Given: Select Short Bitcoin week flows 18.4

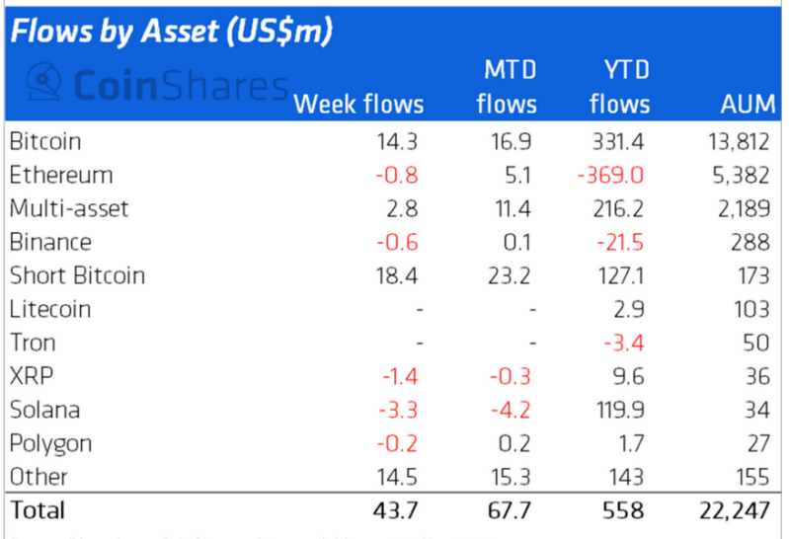Looking at the screenshot, I should coord(397,276).
